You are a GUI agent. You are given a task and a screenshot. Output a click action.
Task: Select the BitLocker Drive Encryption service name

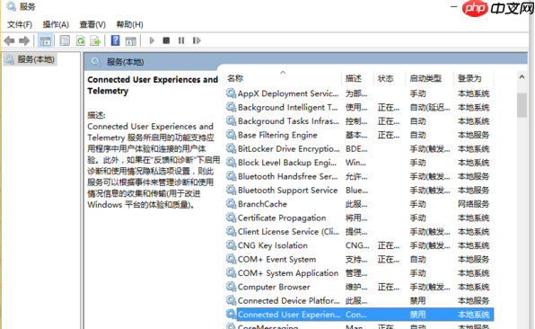(x=289, y=149)
